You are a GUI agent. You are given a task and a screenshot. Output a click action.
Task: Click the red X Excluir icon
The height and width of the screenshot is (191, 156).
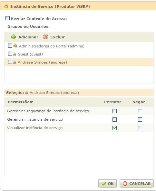[x=45, y=37]
